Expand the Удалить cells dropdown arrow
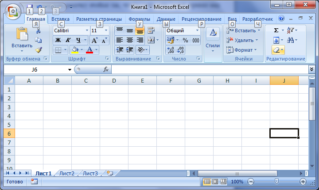 click(x=257, y=40)
